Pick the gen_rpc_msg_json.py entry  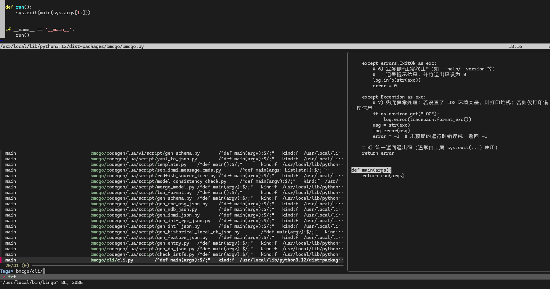point(149,204)
